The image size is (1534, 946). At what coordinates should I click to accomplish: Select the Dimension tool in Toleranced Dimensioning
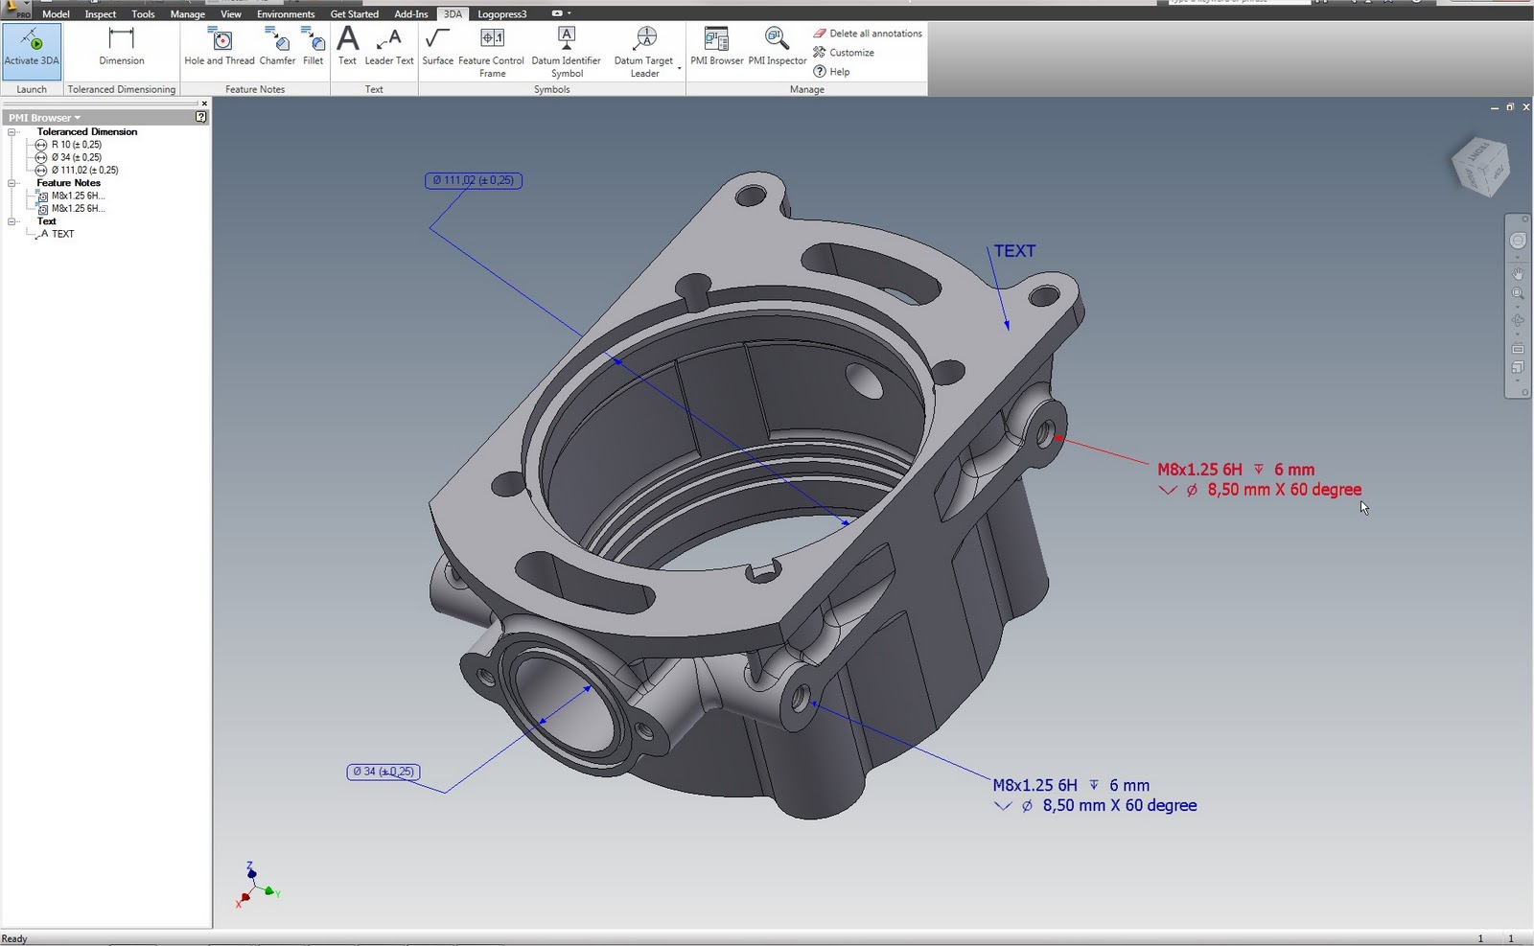pyautogui.click(x=121, y=46)
